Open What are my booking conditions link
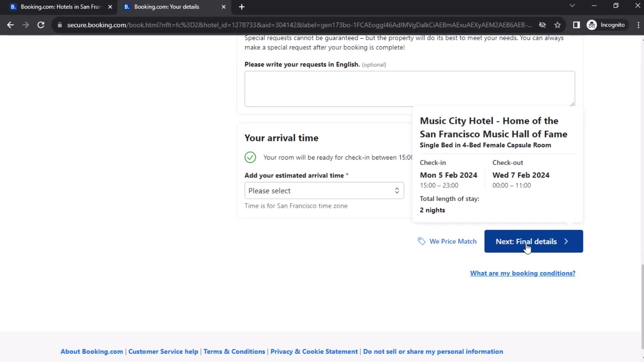 pos(523,273)
